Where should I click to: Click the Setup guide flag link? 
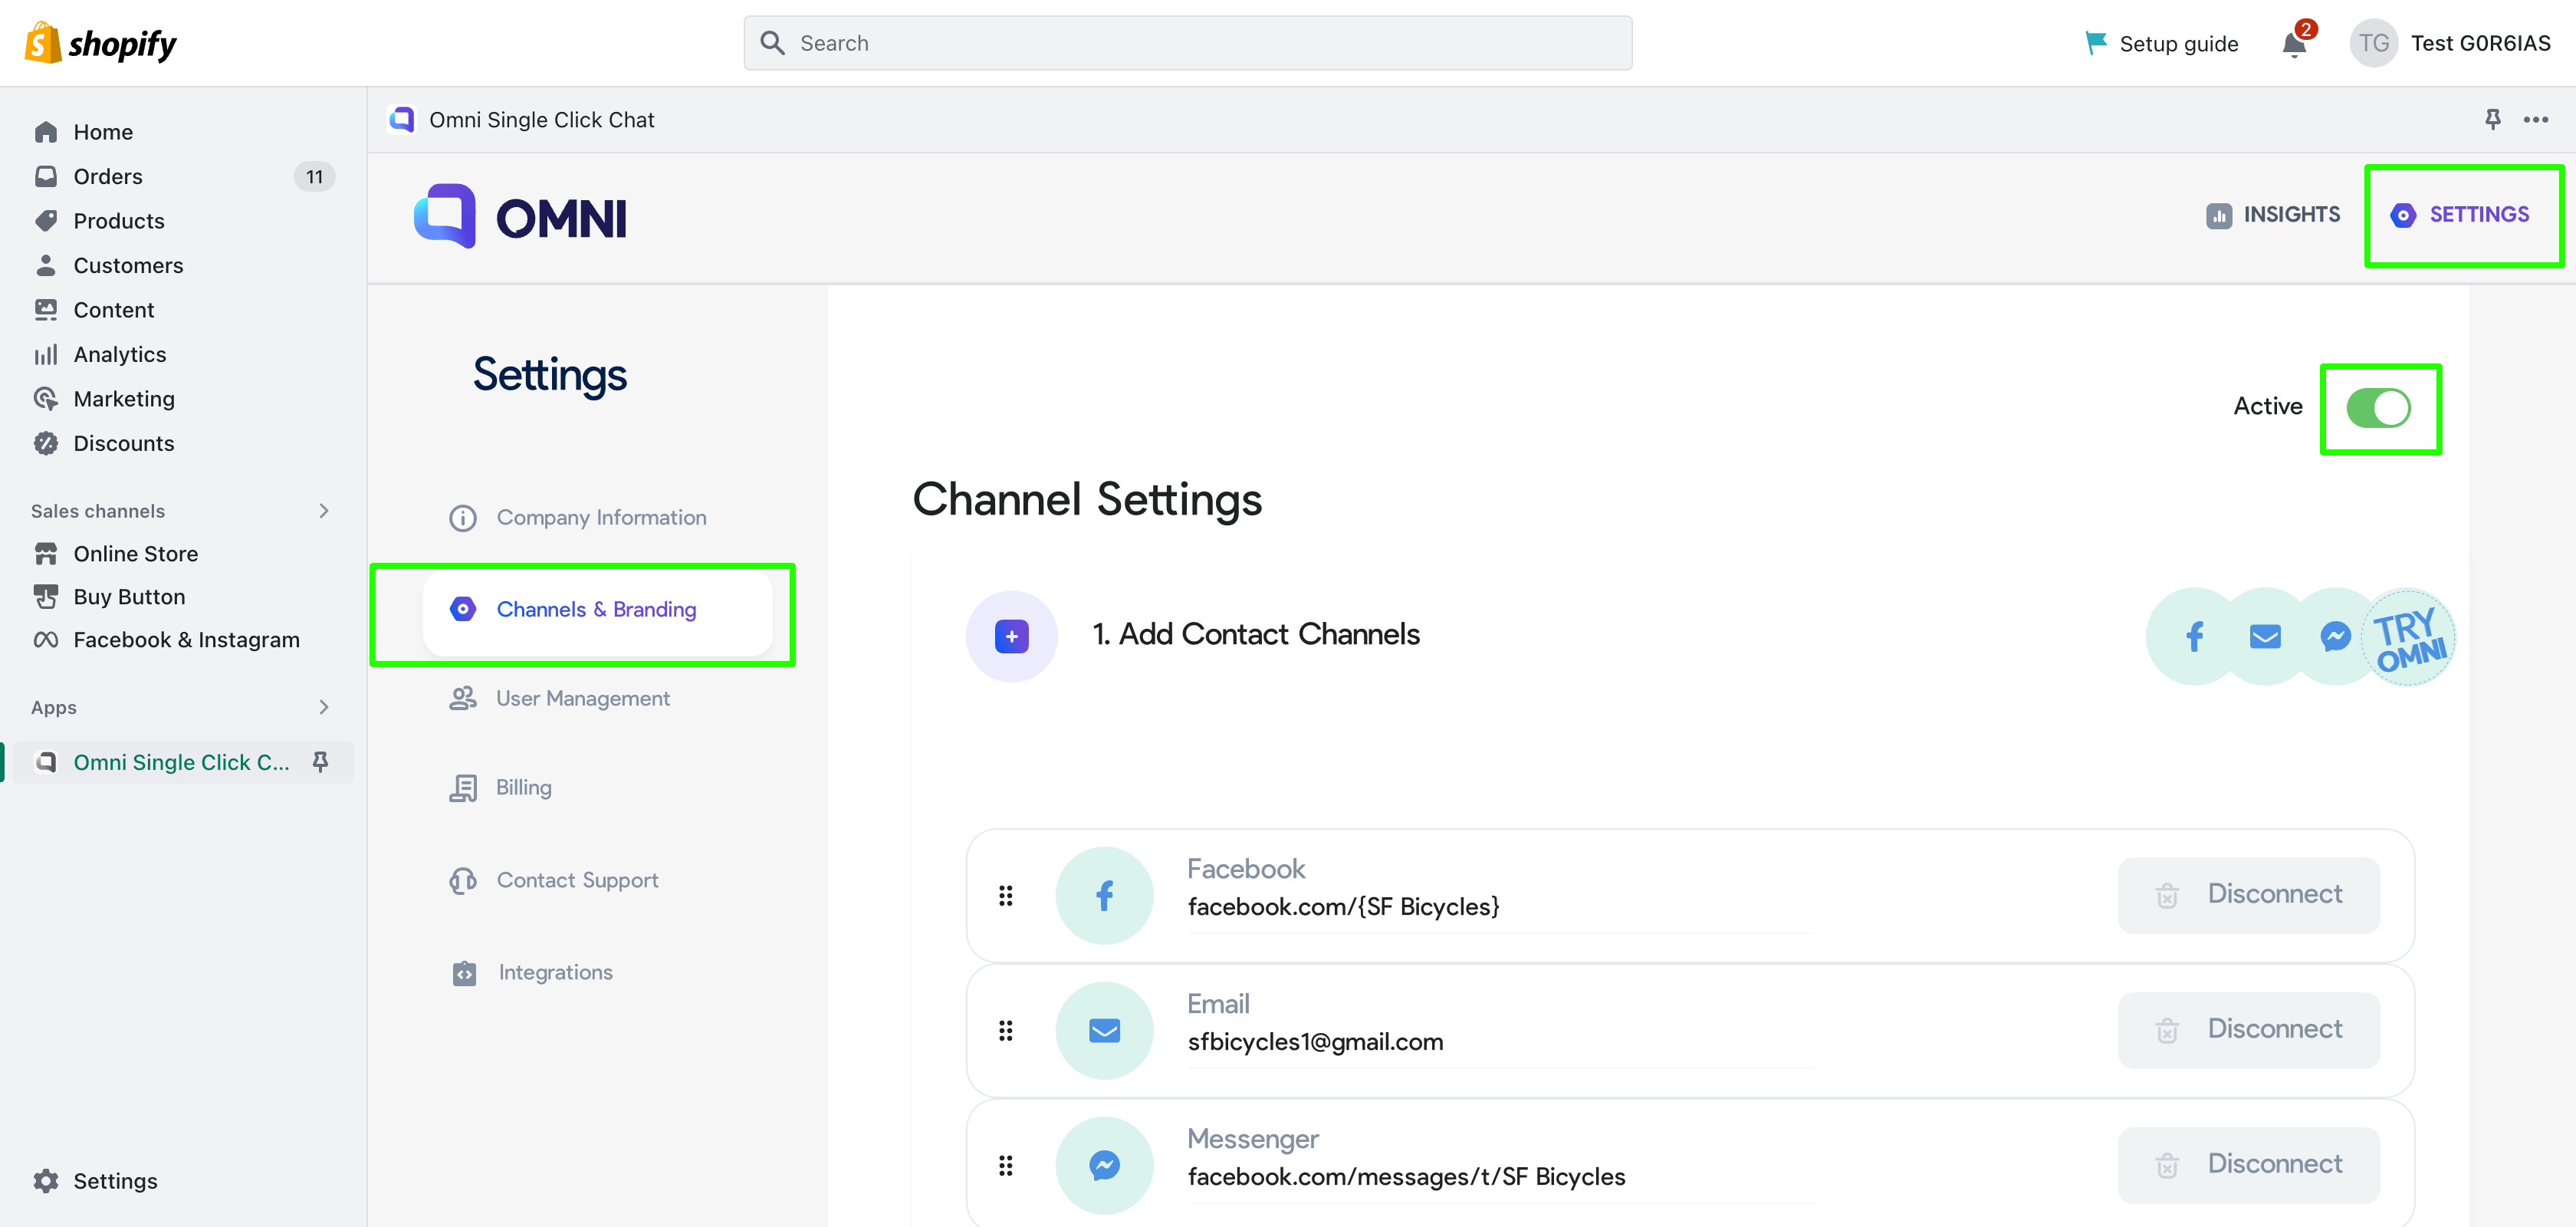point(2161,43)
